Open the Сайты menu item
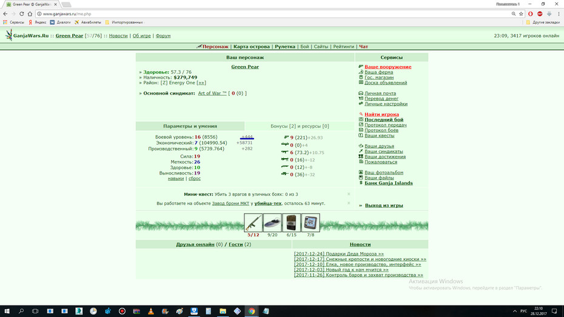564x317 pixels. pyautogui.click(x=321, y=46)
